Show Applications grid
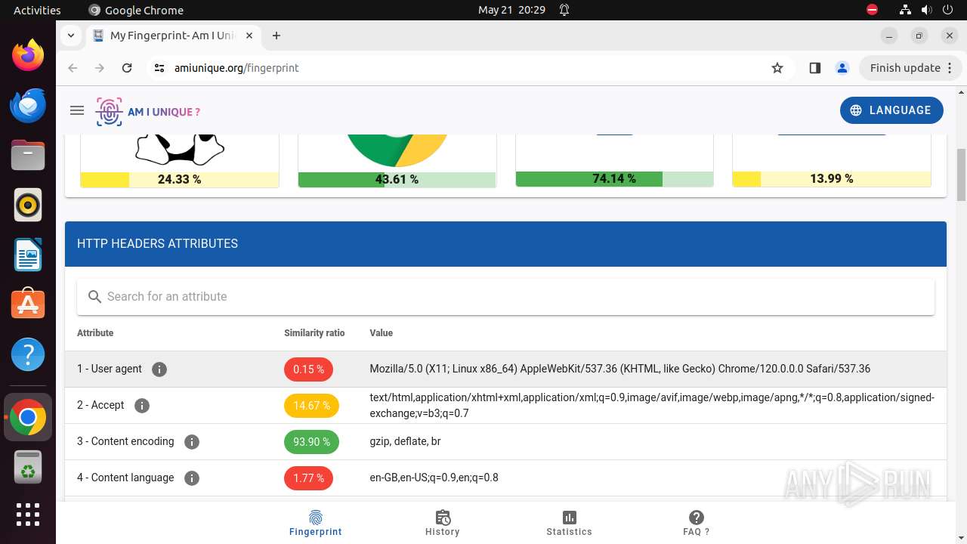 point(28,515)
